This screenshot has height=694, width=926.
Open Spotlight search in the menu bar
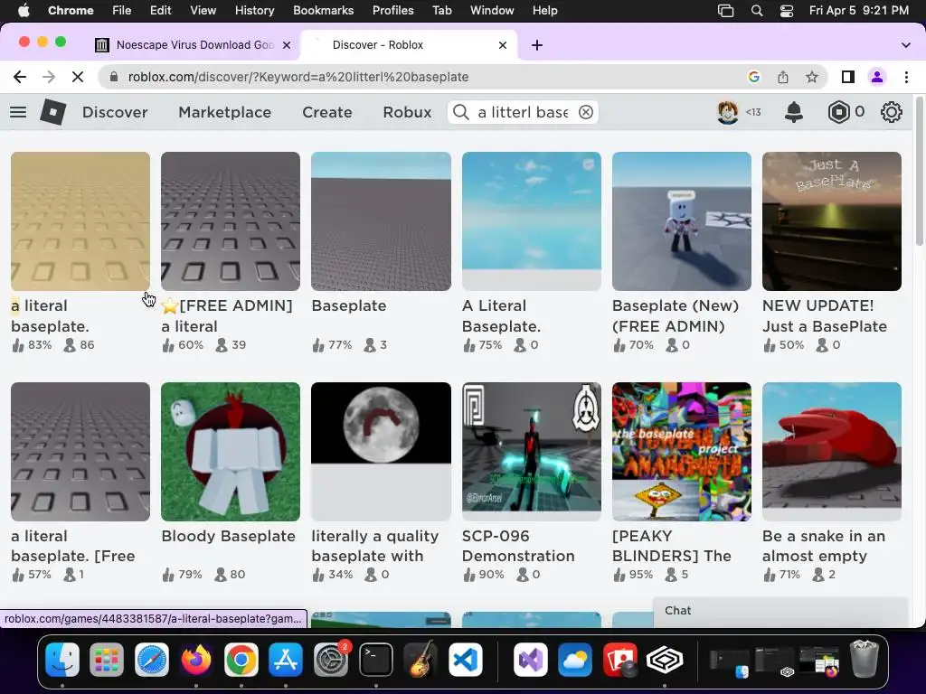[757, 11]
